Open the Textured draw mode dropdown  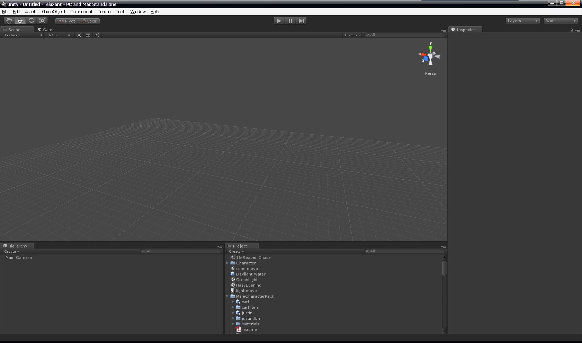click(23, 35)
